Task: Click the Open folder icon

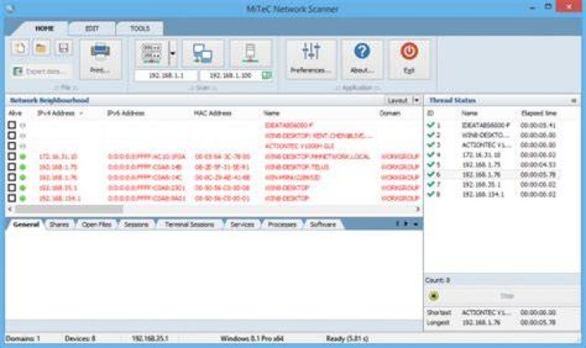Action: (42, 48)
